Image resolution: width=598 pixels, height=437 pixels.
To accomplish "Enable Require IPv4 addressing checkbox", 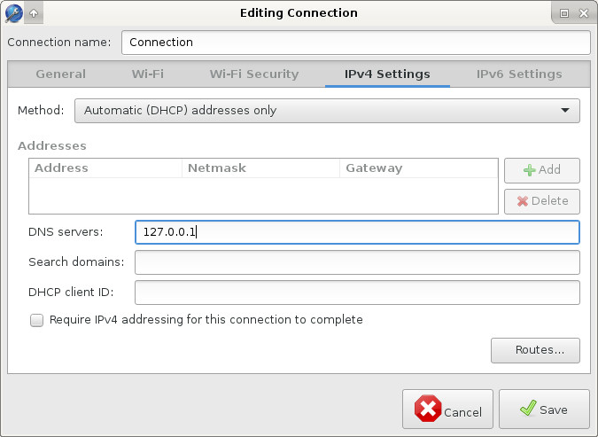I will pyautogui.click(x=36, y=320).
